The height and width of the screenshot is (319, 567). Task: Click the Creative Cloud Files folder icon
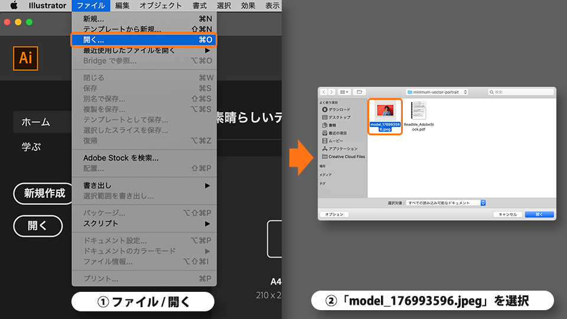point(325,157)
